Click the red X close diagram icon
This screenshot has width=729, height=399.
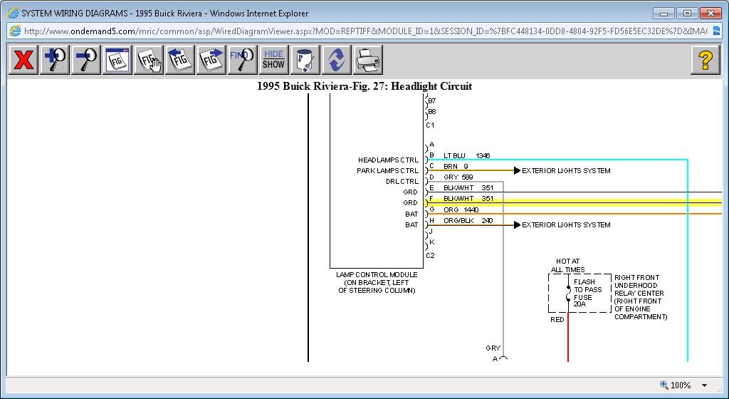23,60
